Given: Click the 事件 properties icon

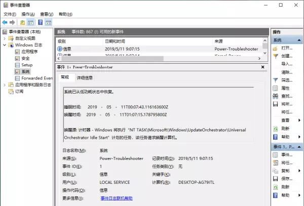Looking at the screenshot, I should 275,155.
